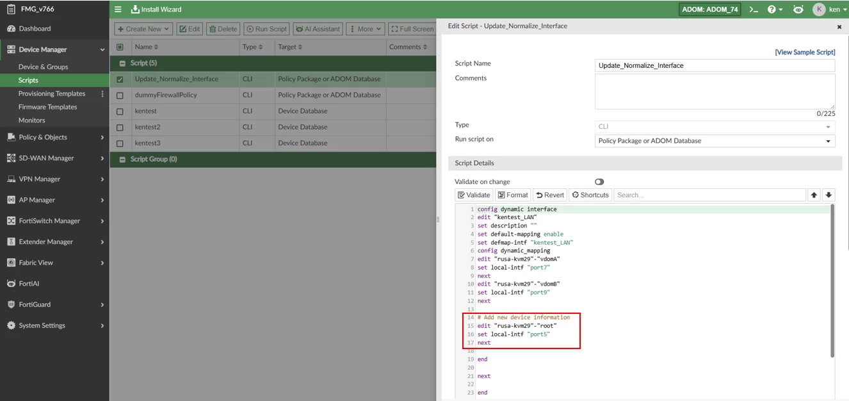The image size is (849, 401).
Task: Collapse the Device Manager sidebar section
Action: (x=102, y=50)
